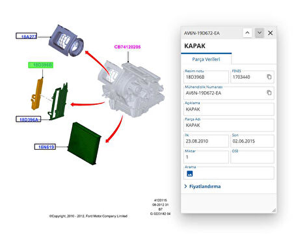Copy the engineering number AV6N-19D672-EA
294x239 pixels.
pos(269,92)
